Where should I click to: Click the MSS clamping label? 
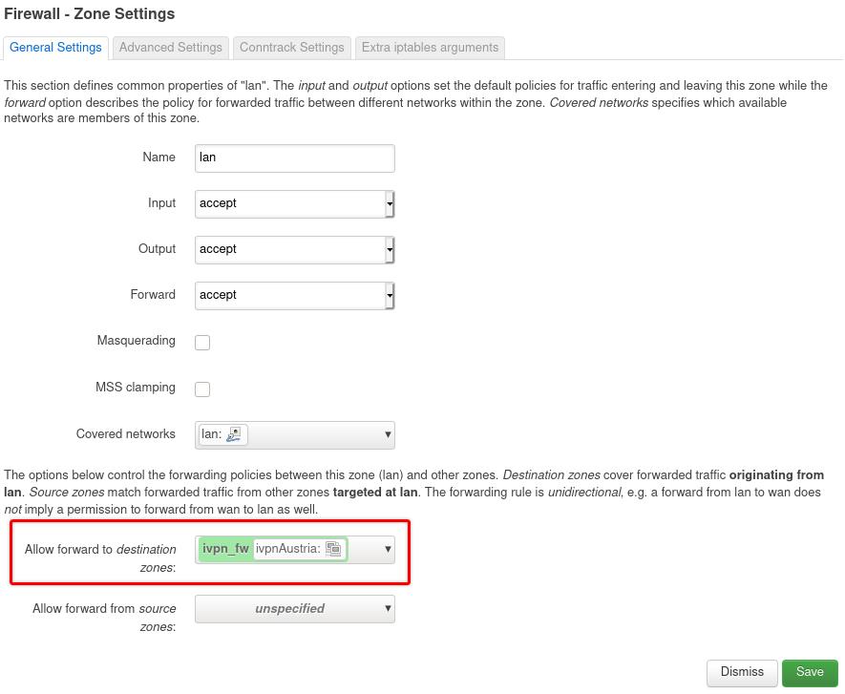coord(136,388)
